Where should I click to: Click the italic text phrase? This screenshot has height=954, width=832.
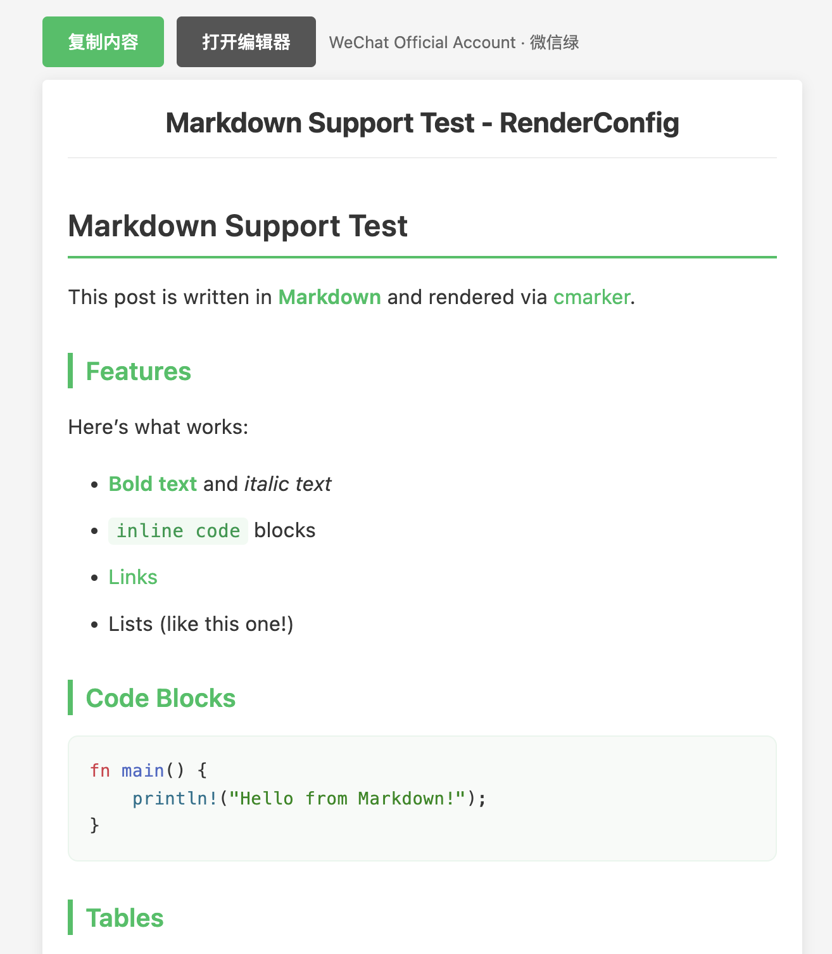click(287, 484)
